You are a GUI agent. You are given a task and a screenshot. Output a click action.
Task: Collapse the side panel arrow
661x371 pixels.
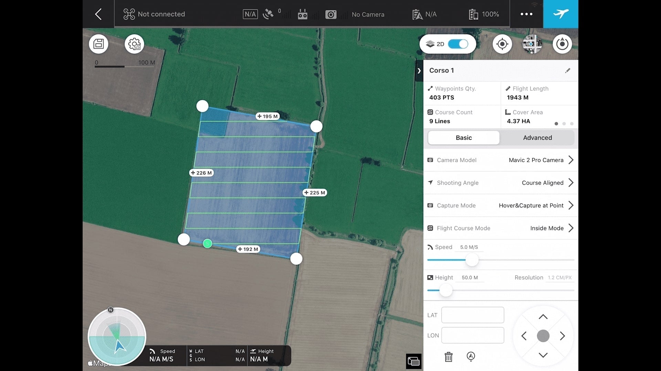(419, 71)
